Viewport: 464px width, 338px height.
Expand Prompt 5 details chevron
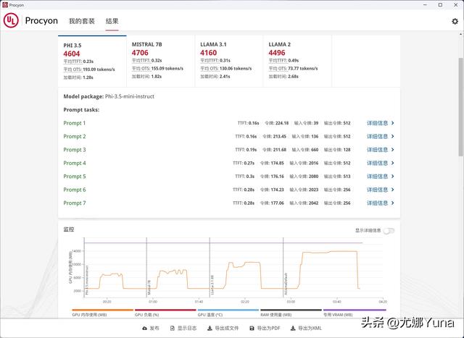click(x=393, y=176)
